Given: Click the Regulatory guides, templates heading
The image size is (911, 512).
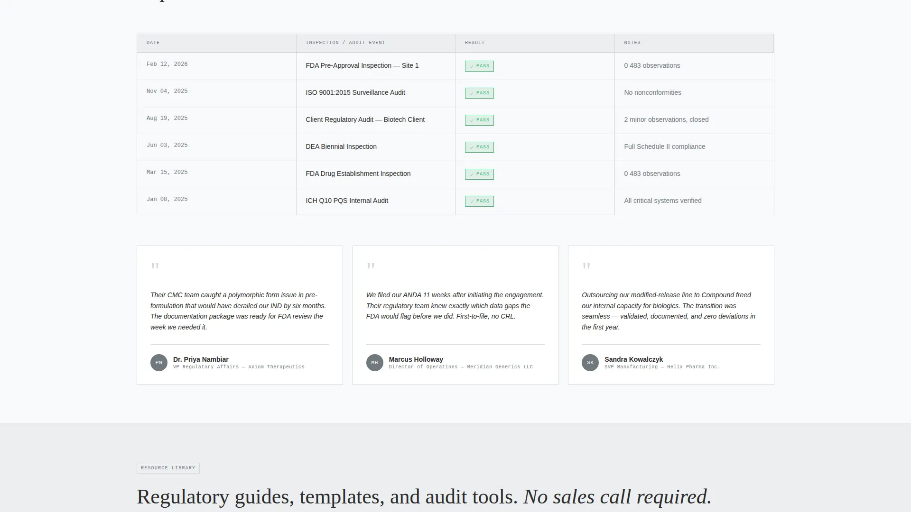Looking at the screenshot, I should (x=424, y=497).
